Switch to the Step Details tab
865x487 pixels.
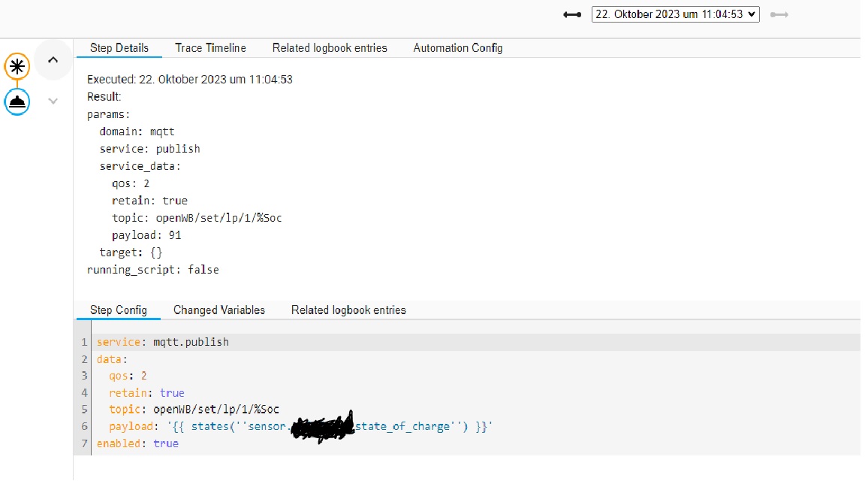coord(119,48)
